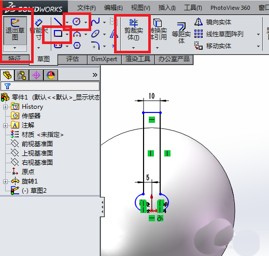Switch to the 草图 tab
The height and width of the screenshot is (256, 269).
(x=44, y=59)
